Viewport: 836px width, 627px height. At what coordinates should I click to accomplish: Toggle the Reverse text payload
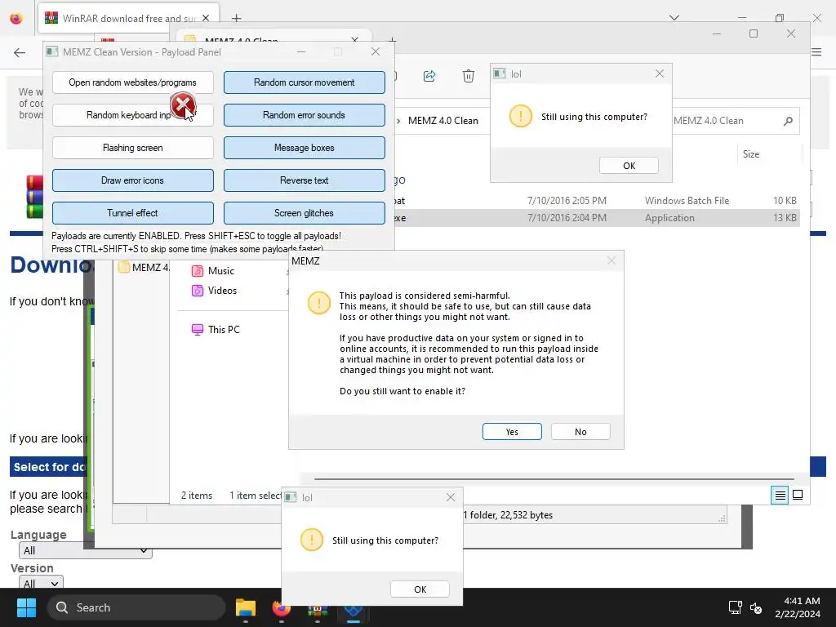pos(304,180)
